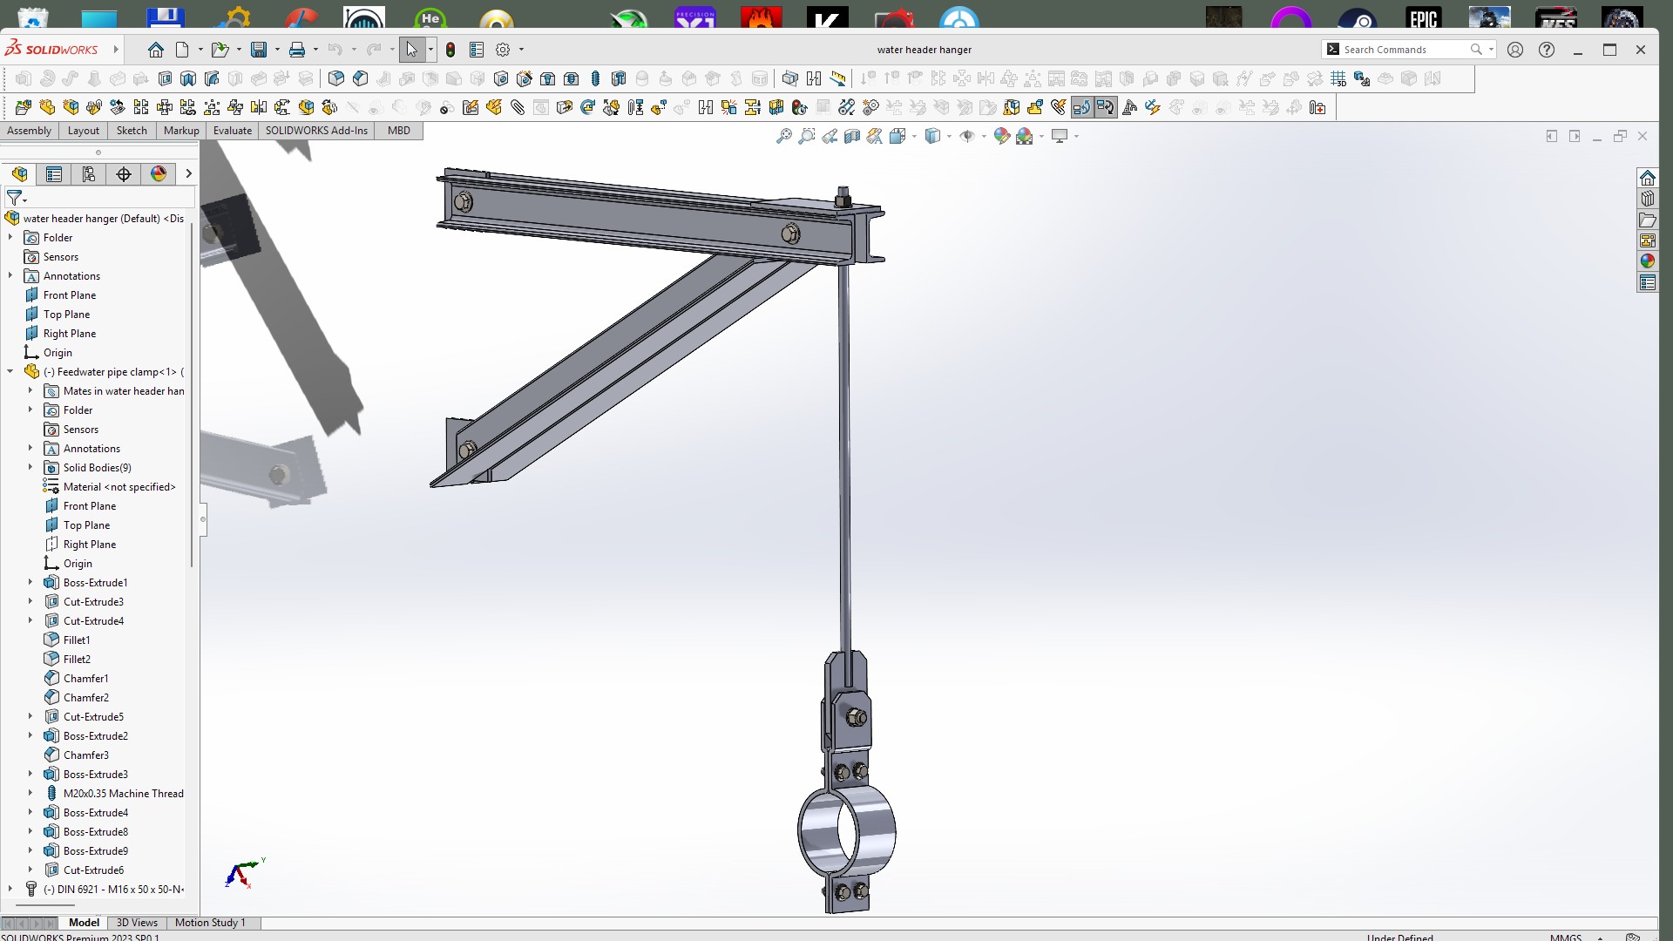Open the Edit Appearance color ball icon
1673x941 pixels.
[x=1001, y=136]
